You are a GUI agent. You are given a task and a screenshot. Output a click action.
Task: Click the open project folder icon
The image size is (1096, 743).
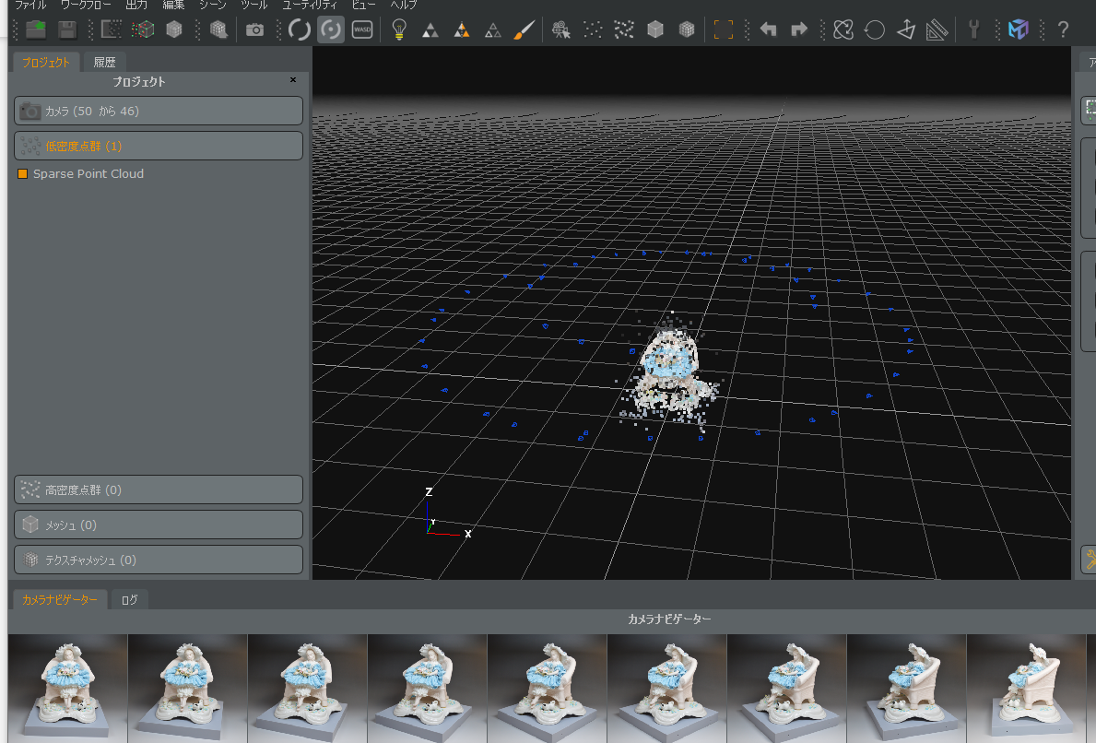36,29
